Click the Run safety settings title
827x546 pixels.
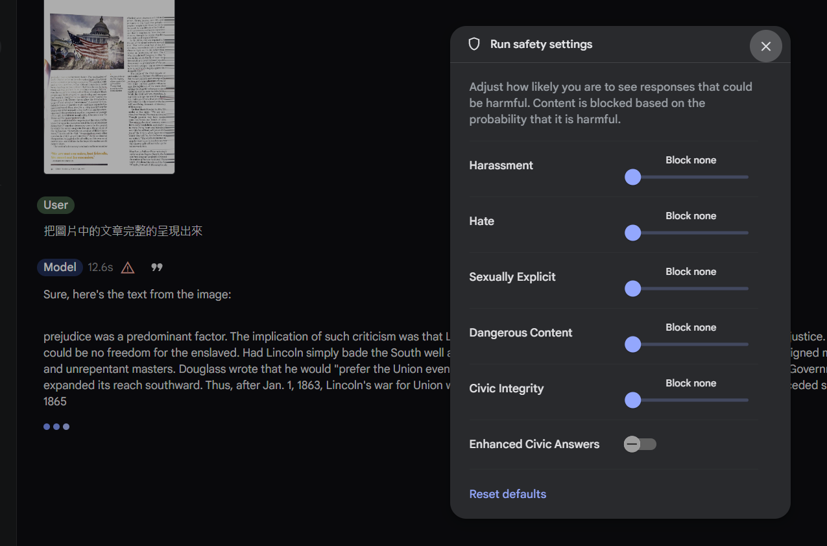[542, 44]
